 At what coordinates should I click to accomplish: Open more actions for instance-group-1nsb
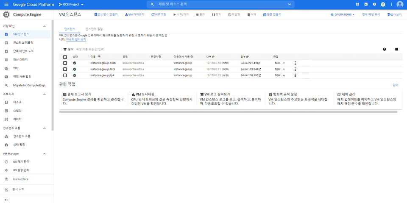tap(295, 63)
